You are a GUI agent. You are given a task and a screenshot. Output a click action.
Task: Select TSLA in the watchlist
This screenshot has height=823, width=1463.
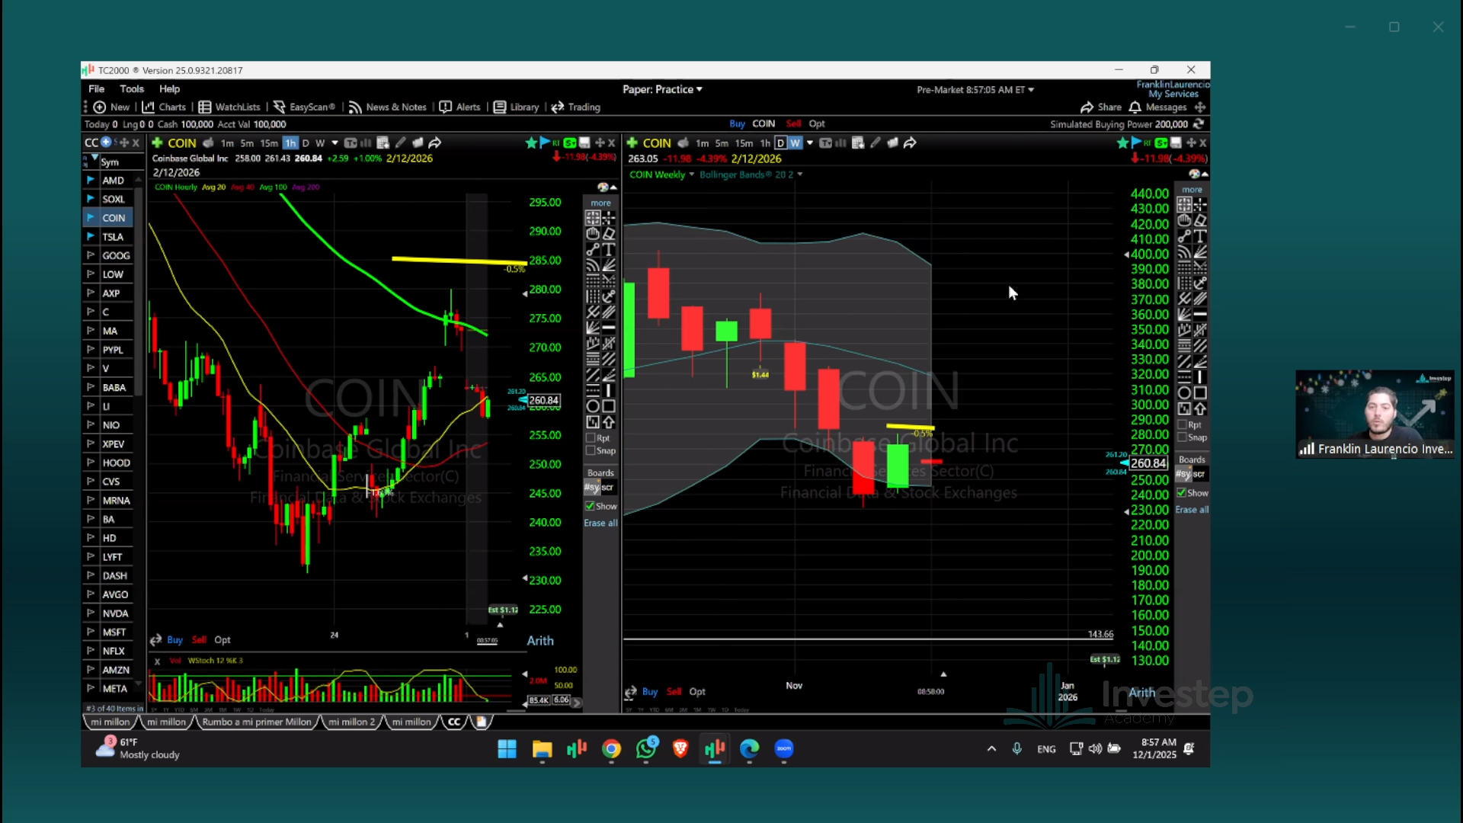pos(113,236)
